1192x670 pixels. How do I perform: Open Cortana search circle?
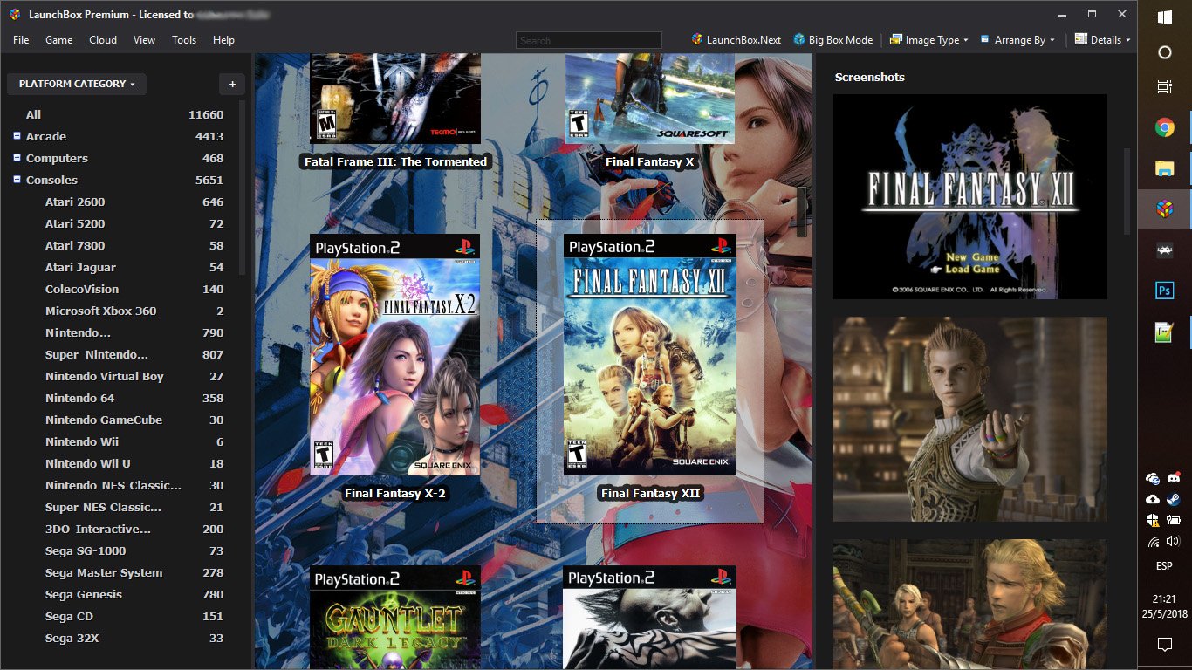(1164, 52)
